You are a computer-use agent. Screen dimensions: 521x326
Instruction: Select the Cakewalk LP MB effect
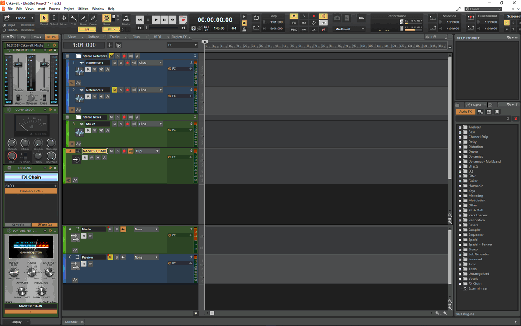pos(31,191)
